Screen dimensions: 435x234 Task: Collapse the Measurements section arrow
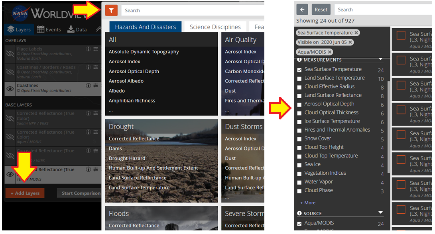tap(381, 59)
